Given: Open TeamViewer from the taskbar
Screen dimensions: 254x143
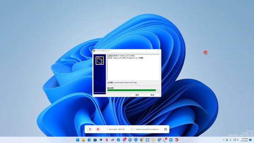Looking at the screenshot, I should [x=147, y=140].
